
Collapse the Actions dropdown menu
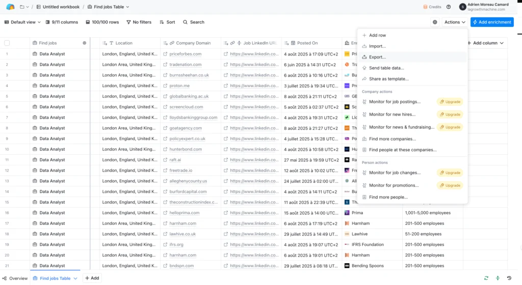coord(455,22)
